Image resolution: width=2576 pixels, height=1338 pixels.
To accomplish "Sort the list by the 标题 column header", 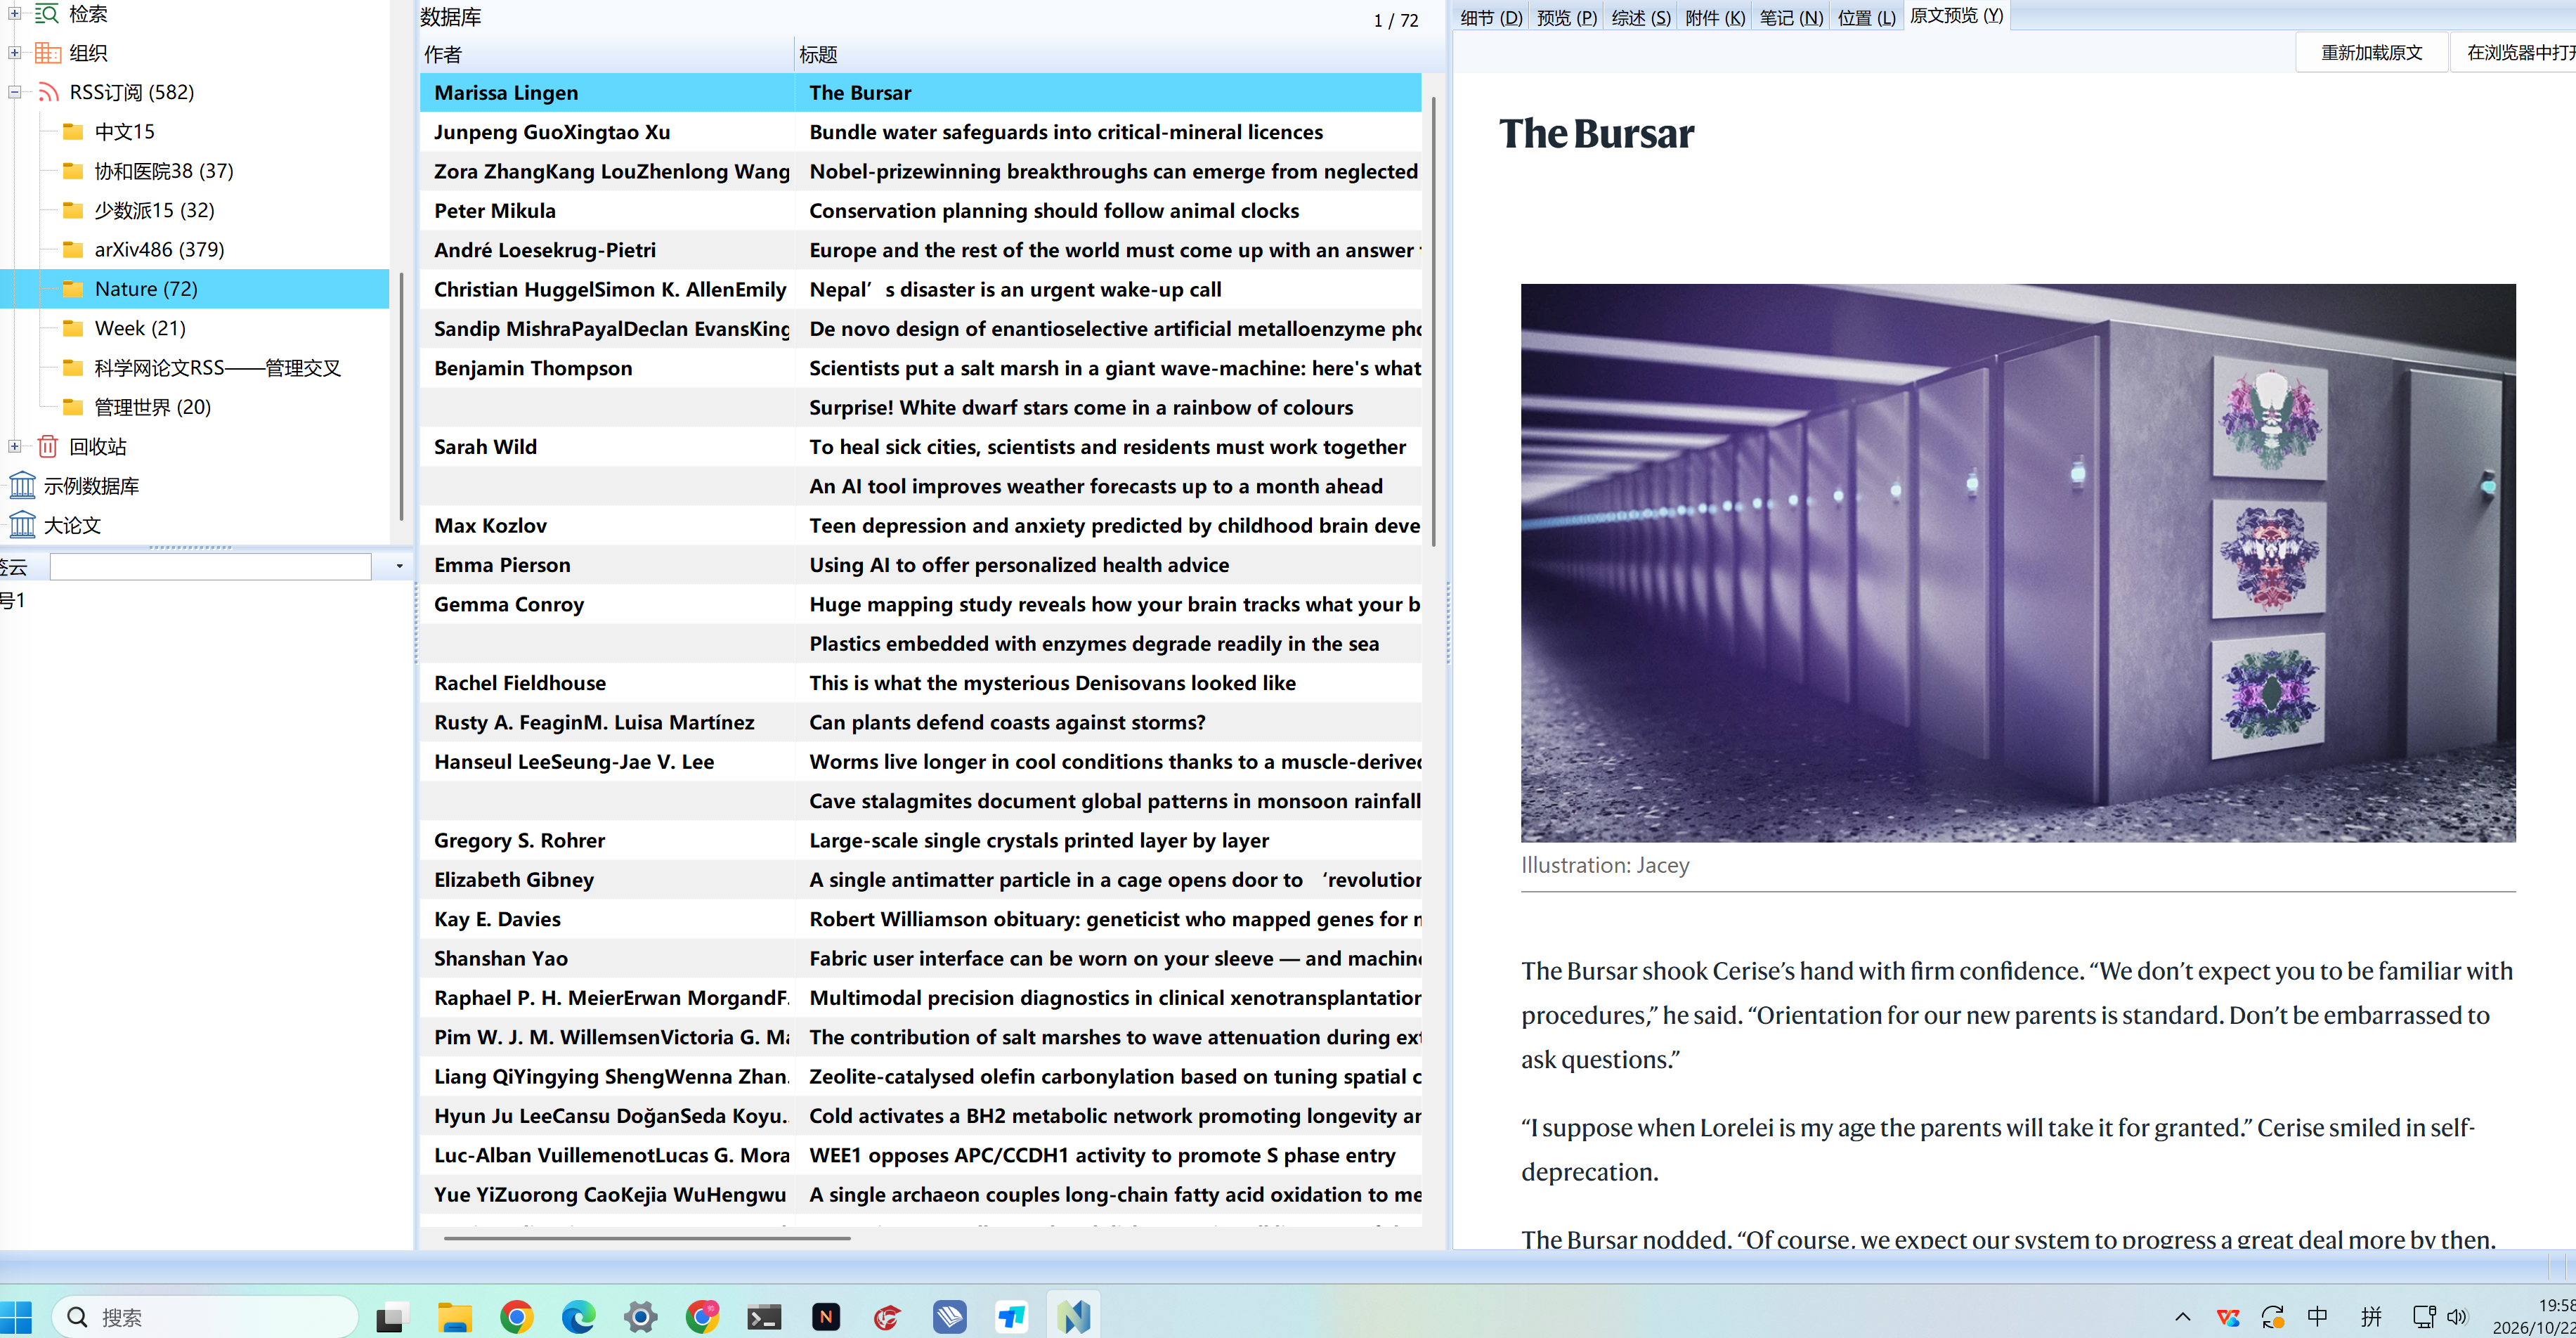I will click(1108, 55).
